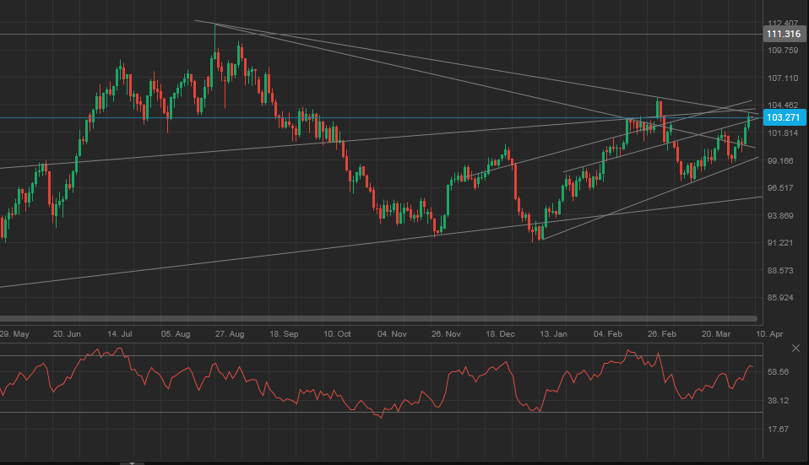The image size is (809, 465).
Task: Click the 26. Nov date label
Action: coord(446,334)
